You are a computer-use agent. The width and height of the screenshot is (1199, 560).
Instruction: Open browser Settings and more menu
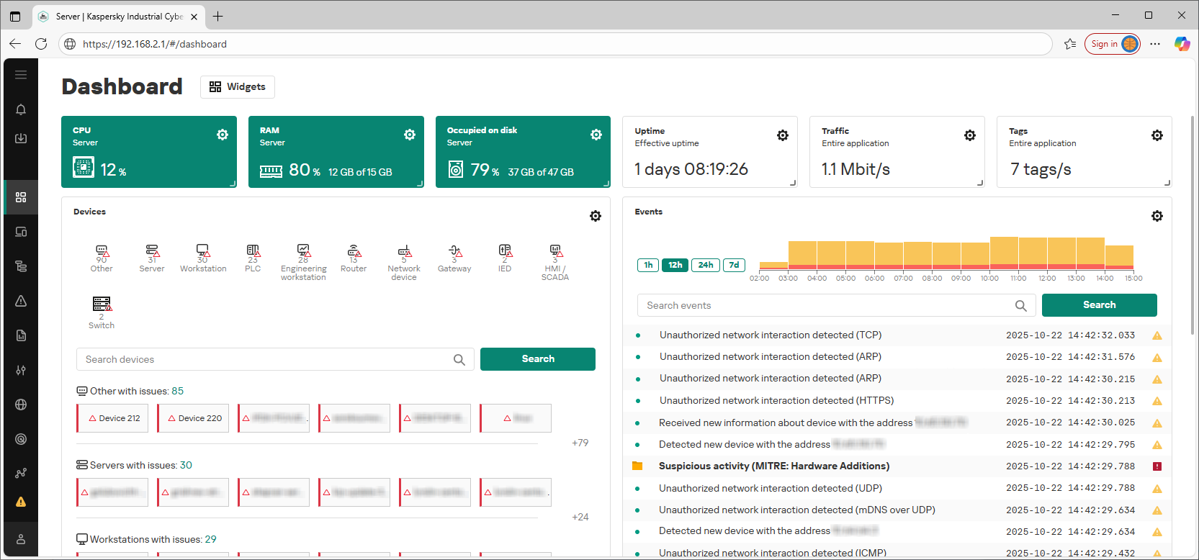[1155, 44]
